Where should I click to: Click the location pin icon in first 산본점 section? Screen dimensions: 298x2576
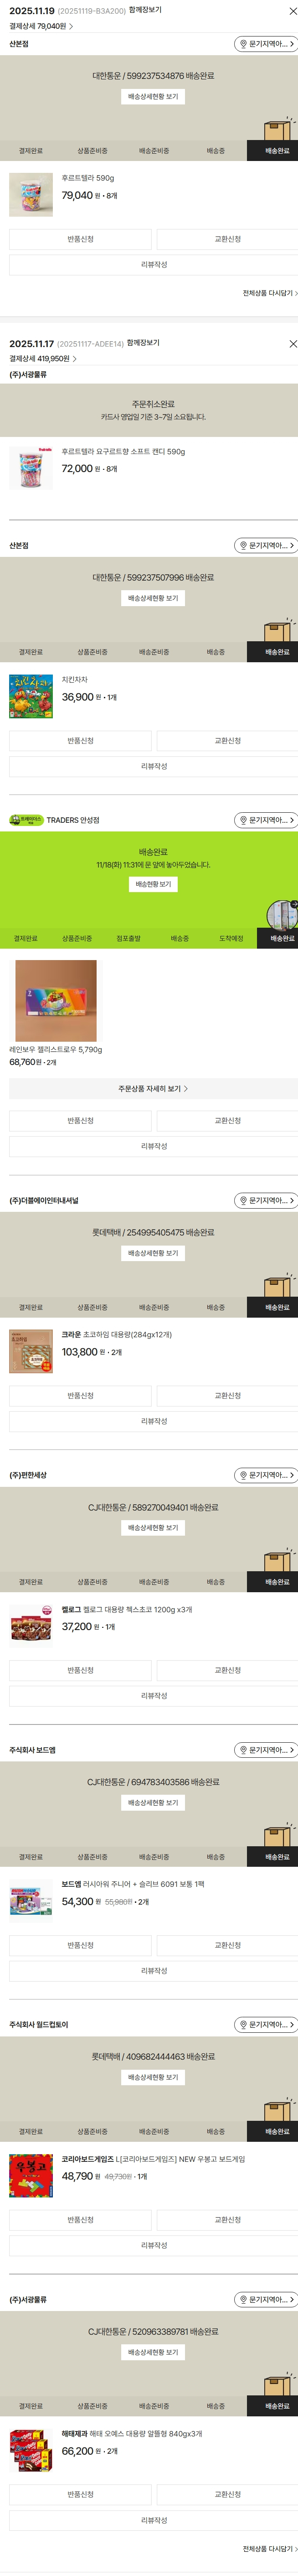tap(243, 44)
